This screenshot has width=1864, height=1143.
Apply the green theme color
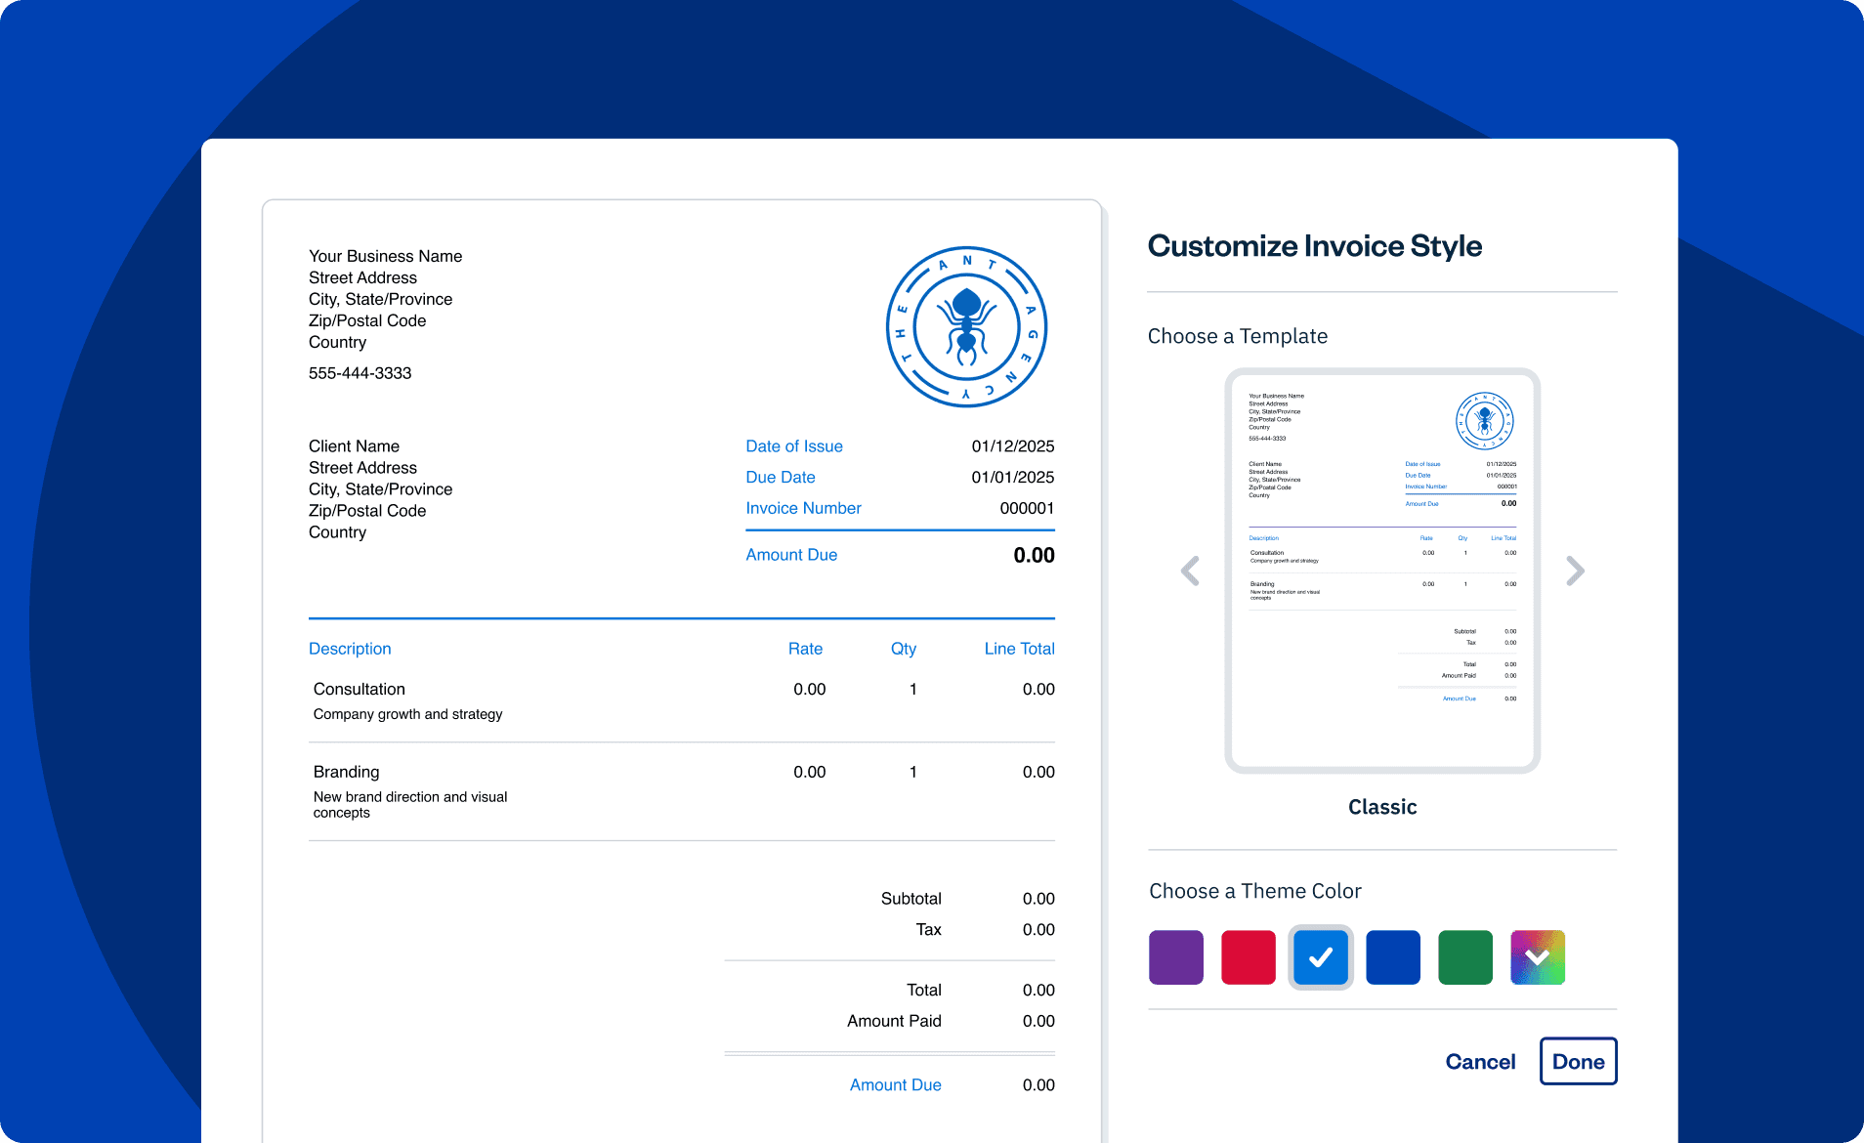click(1464, 957)
